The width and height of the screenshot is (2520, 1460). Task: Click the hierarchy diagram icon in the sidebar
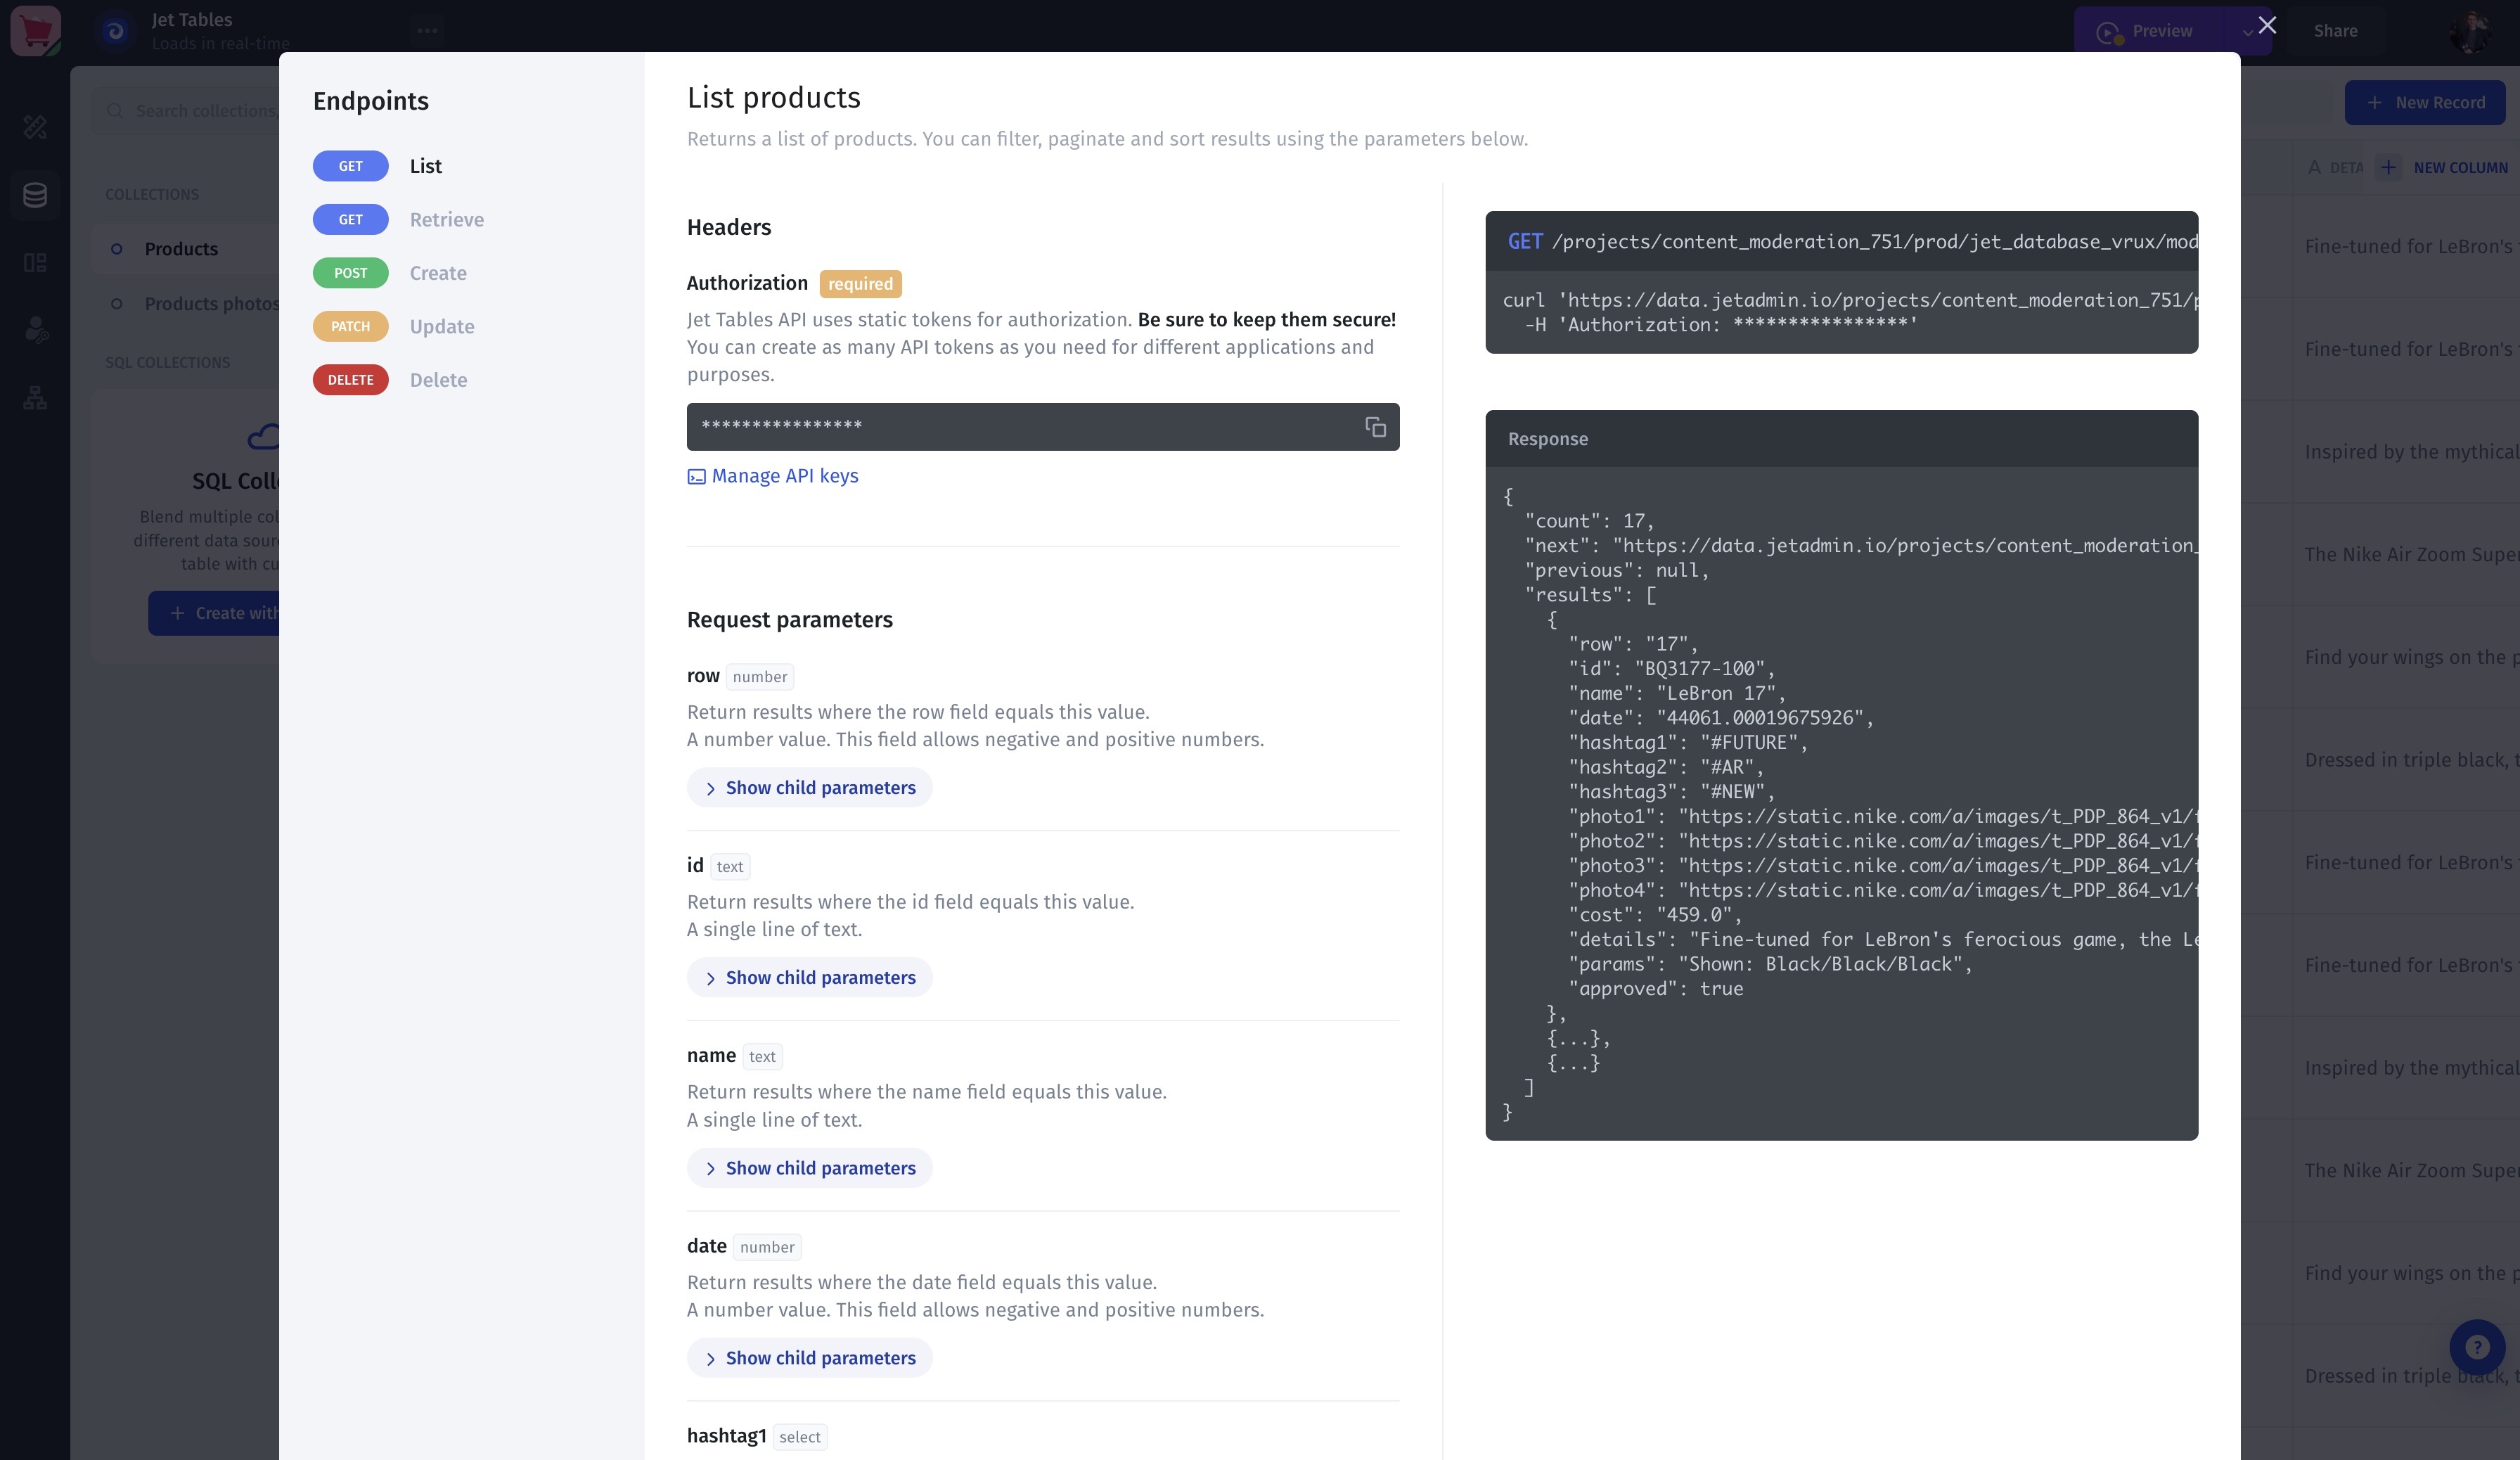click(x=35, y=398)
